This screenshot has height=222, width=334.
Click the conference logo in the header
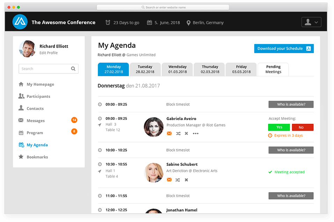(x=20, y=22)
